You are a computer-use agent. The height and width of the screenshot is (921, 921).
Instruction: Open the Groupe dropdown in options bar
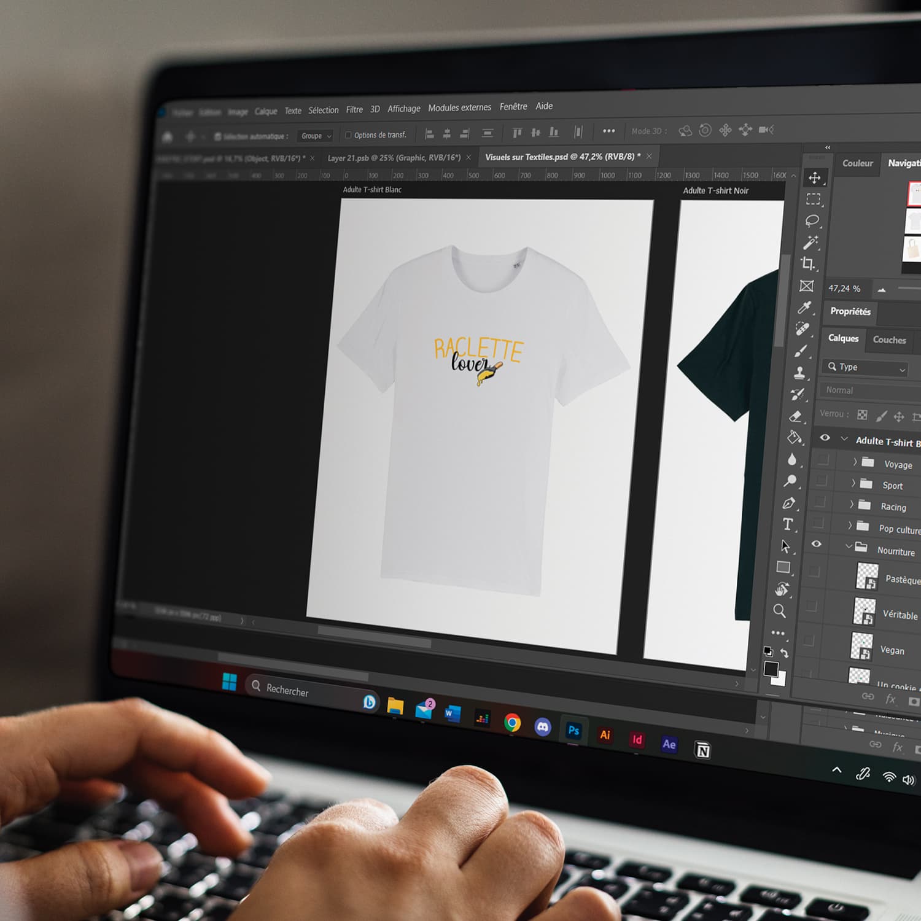coord(316,136)
